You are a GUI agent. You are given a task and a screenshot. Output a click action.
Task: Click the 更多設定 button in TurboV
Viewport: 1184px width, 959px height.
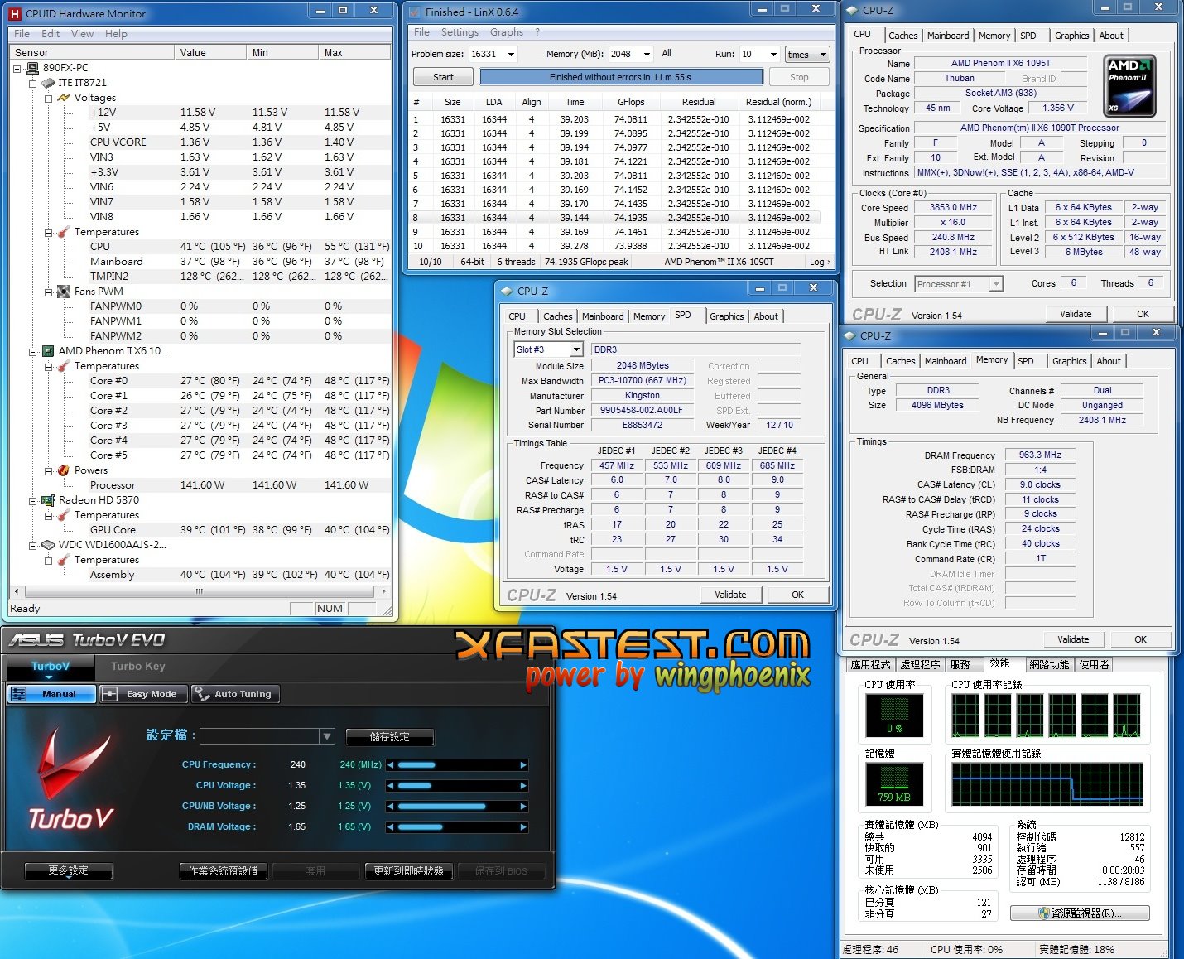coord(68,870)
